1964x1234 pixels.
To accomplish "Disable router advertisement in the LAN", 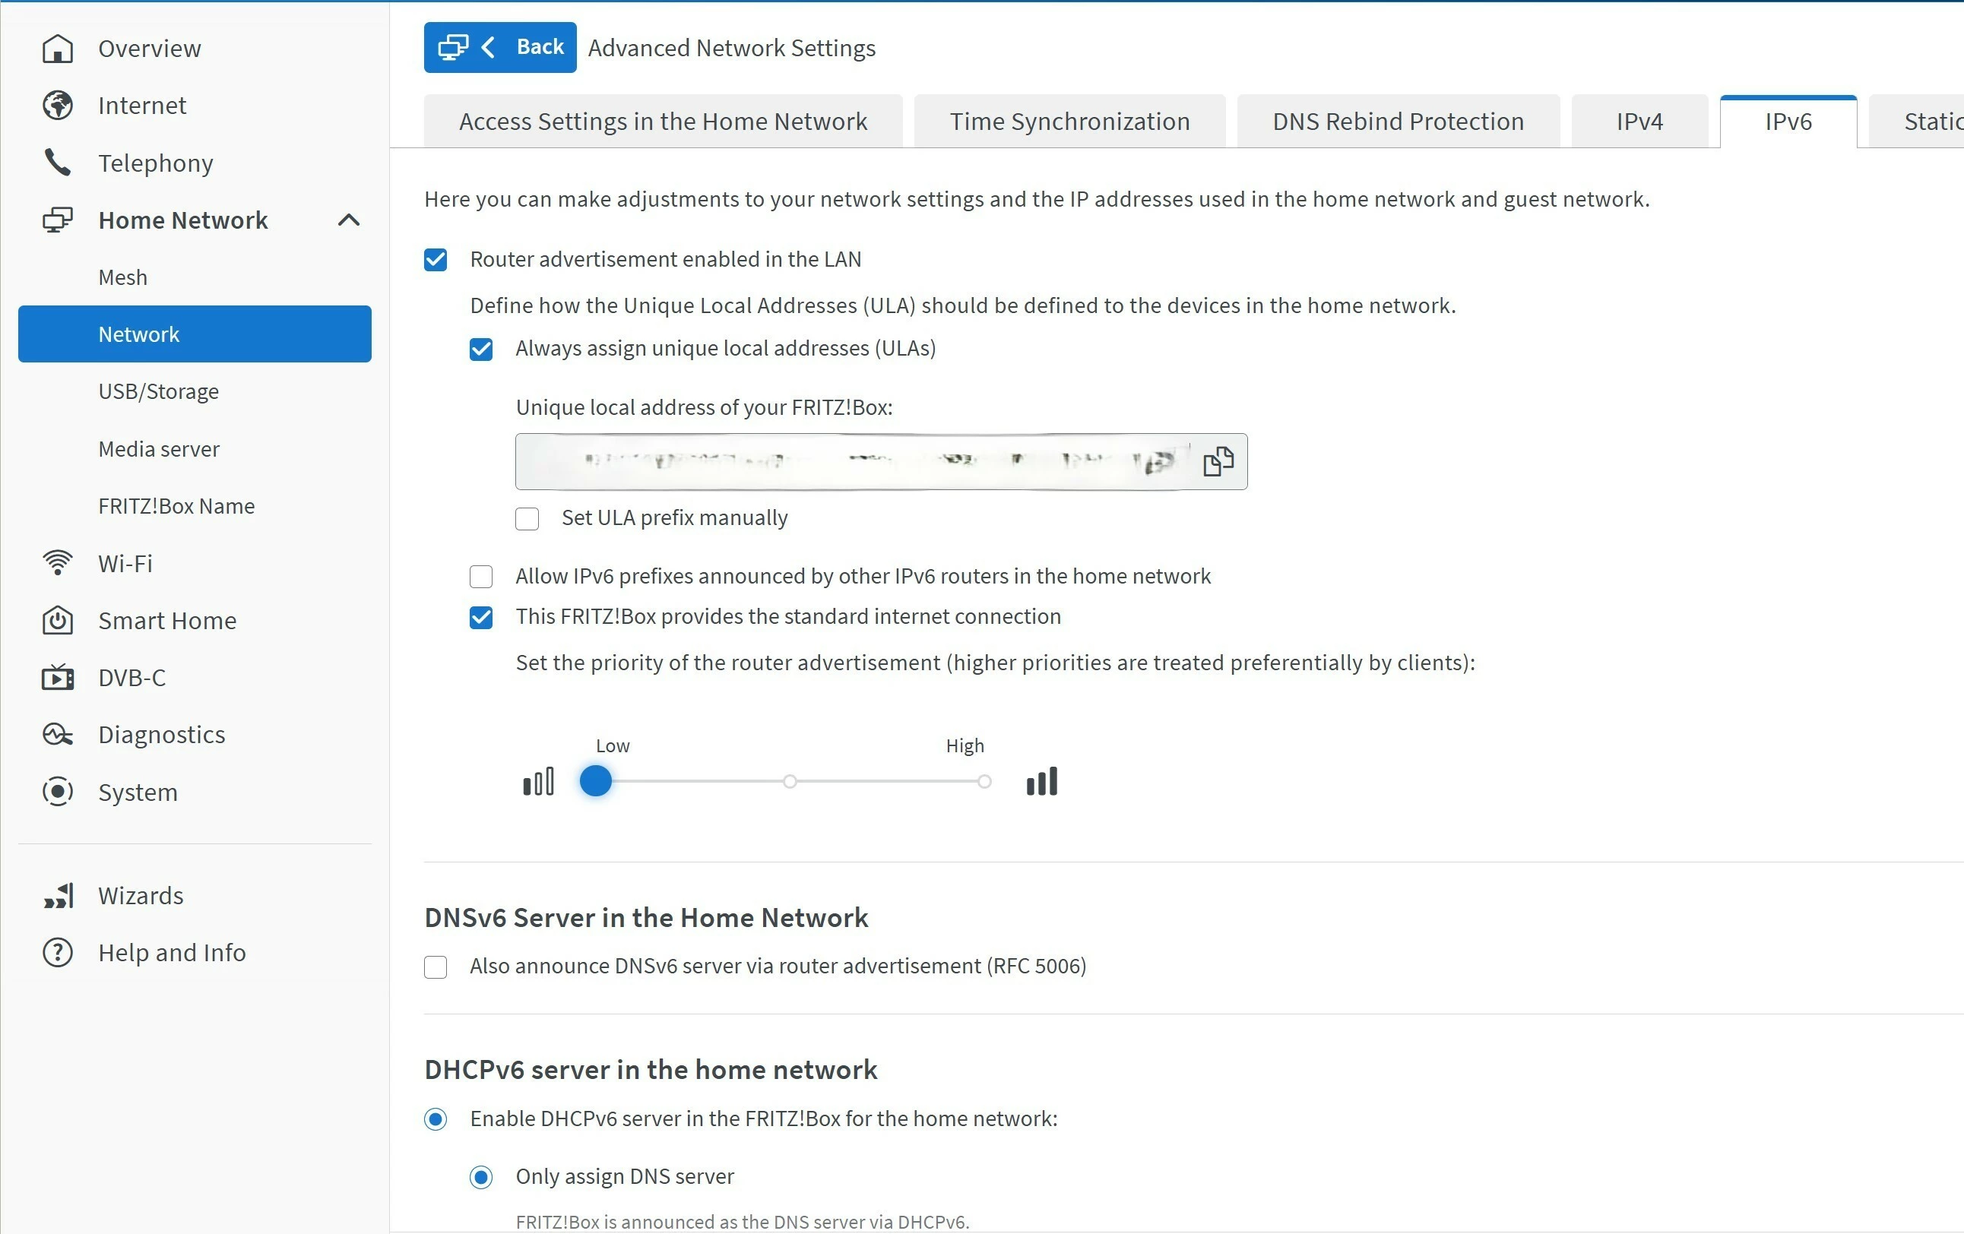I will click(x=436, y=260).
